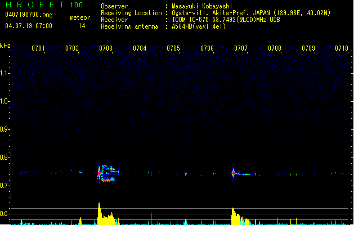This screenshot has height=225, width=354.
Task: Click the 0707 time marker
Action: (x=241, y=48)
